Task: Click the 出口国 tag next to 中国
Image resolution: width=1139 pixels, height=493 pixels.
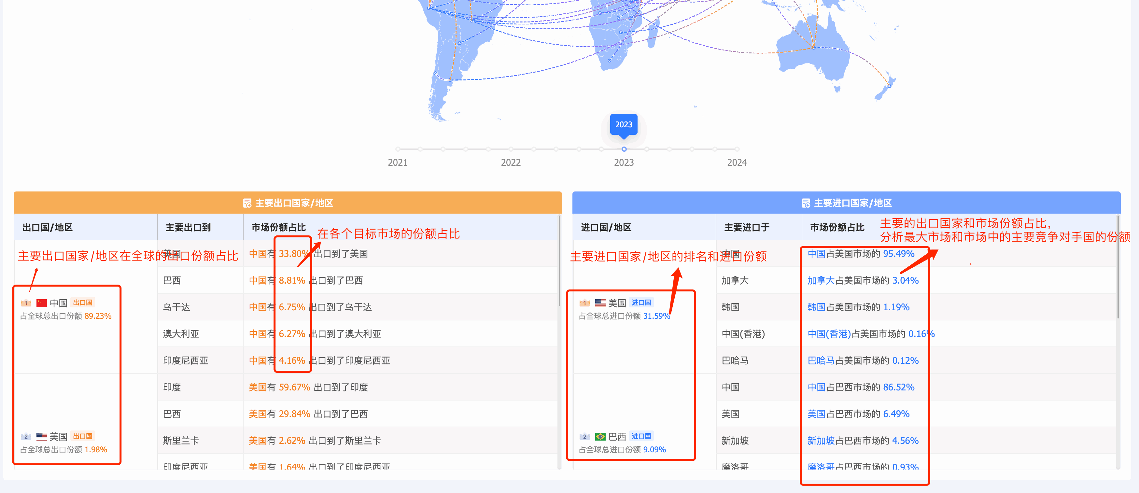Action: coord(83,303)
